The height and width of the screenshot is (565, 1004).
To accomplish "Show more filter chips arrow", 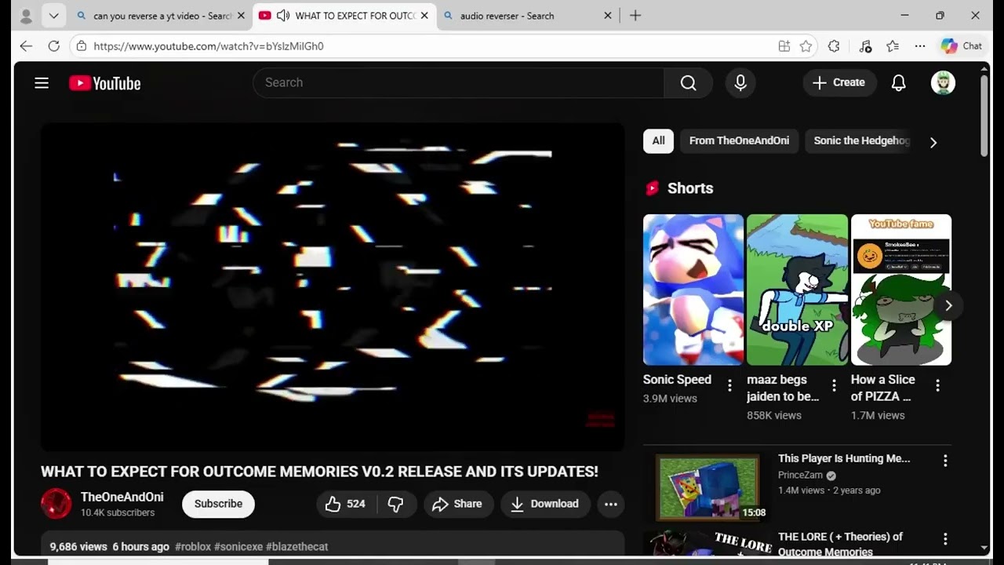I will [933, 142].
